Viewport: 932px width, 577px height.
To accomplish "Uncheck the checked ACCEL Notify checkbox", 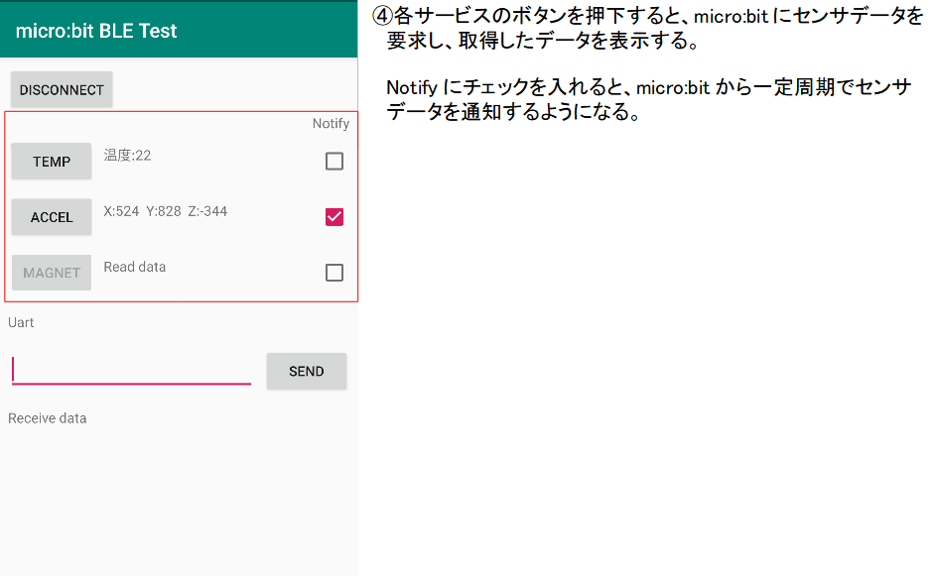I will tap(334, 216).
